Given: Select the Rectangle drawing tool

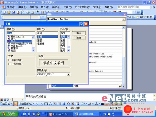Looking at the screenshot, I should point(46,104).
